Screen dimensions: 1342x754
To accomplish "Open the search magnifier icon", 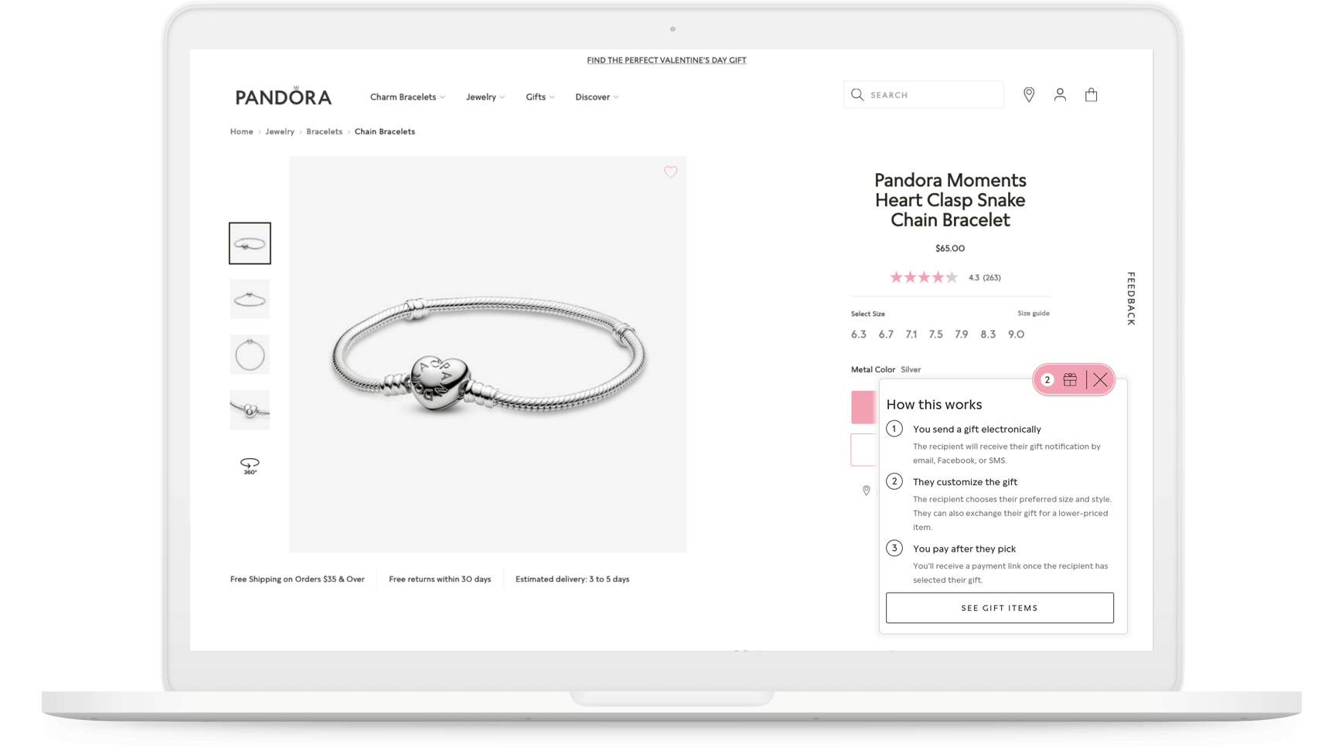I will tap(857, 93).
